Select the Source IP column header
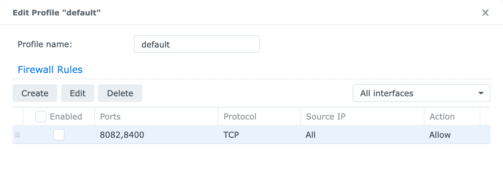 tap(326, 117)
